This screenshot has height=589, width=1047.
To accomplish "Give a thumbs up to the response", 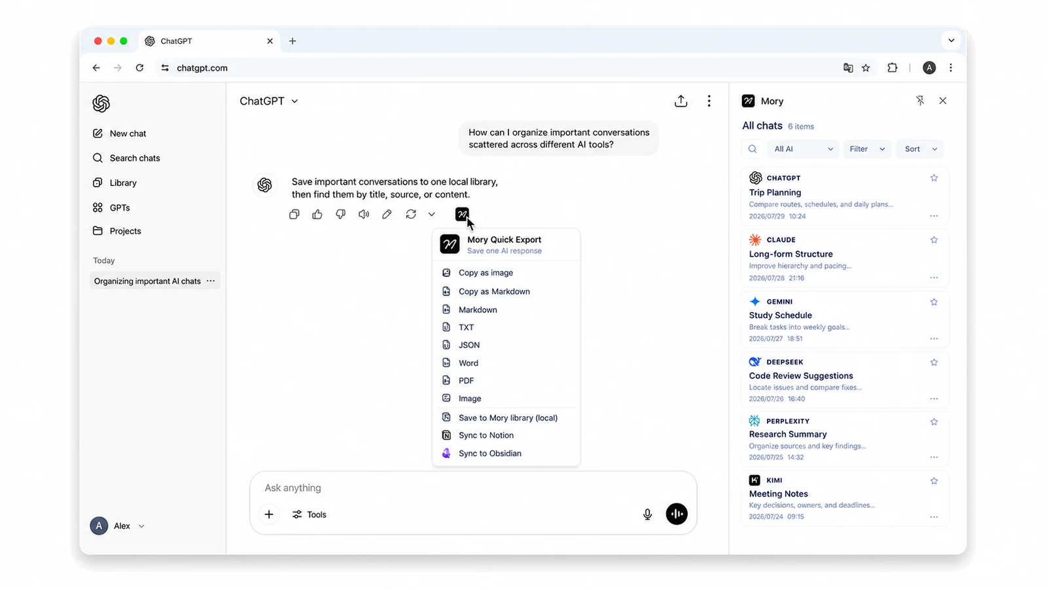I will pos(317,214).
